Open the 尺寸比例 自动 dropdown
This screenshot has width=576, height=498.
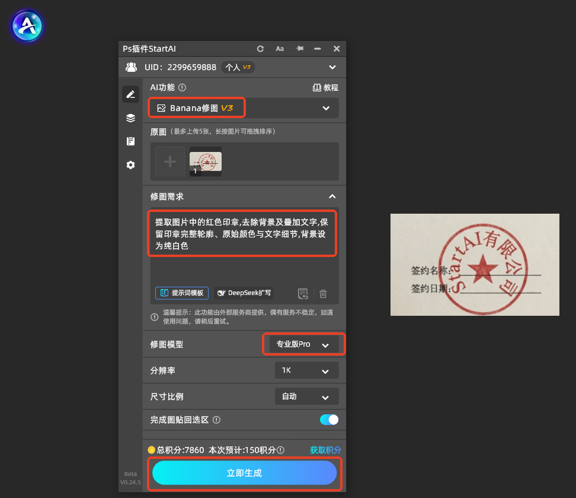click(x=307, y=397)
